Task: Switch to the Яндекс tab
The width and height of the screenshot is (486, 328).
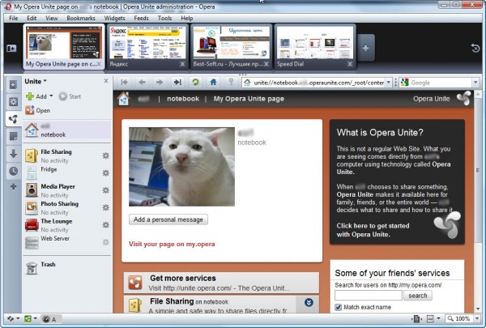Action: pos(147,46)
